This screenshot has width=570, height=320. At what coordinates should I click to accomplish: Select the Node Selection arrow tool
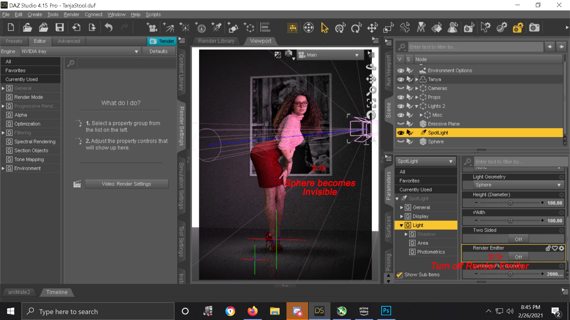click(x=324, y=28)
